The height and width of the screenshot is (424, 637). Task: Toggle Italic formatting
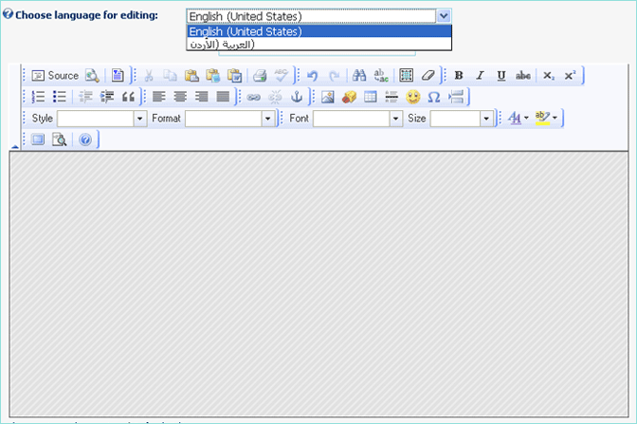[481, 76]
